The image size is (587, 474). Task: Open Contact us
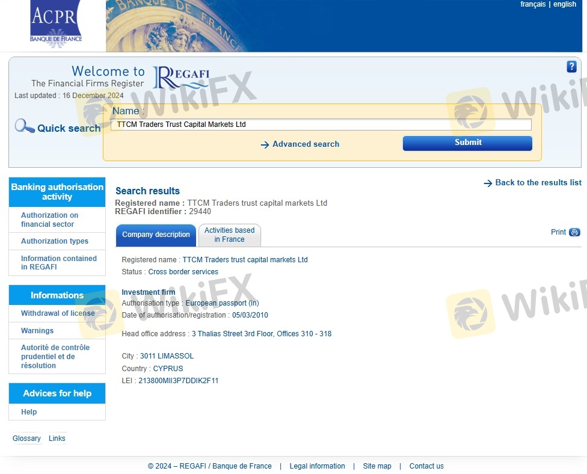[x=426, y=466]
